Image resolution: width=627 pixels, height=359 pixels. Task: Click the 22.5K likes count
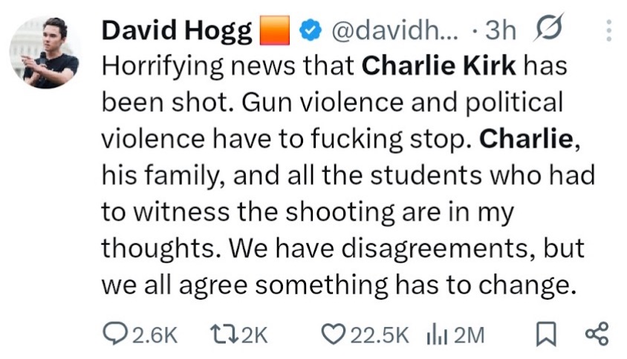pyautogui.click(x=377, y=335)
